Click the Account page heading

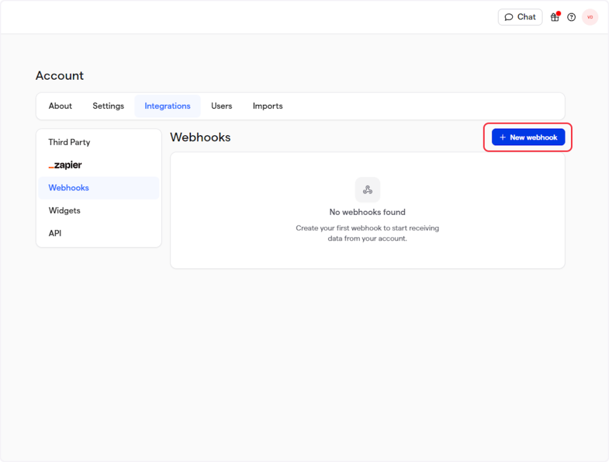pos(59,76)
